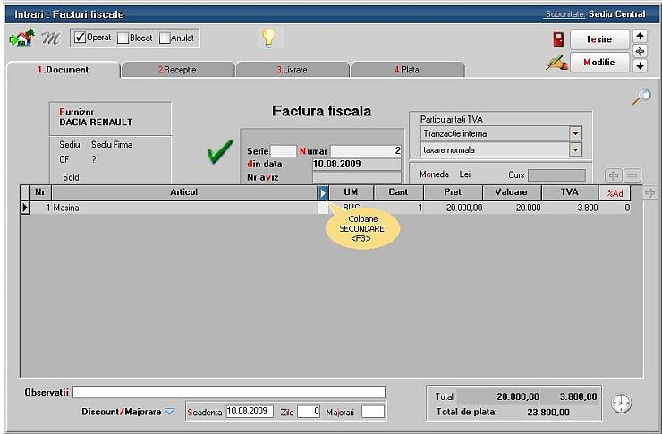Click the quantity cell in Masina row
662x434 pixels.
399,208
